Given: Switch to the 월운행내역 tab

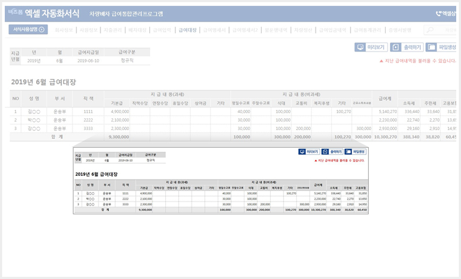Looking at the screenshot, I should click(276, 30).
